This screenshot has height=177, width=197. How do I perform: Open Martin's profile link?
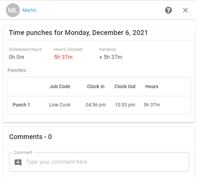point(29,10)
